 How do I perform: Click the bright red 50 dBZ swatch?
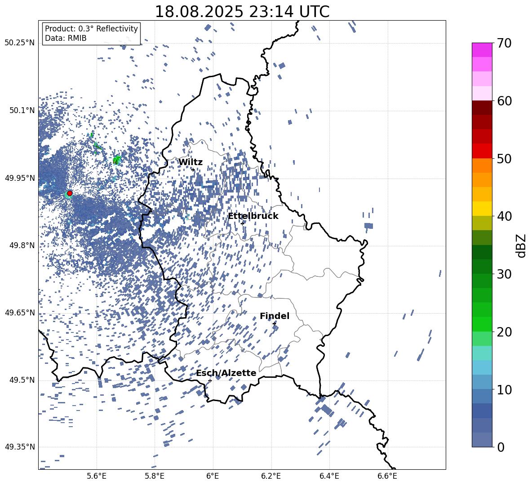pos(482,151)
